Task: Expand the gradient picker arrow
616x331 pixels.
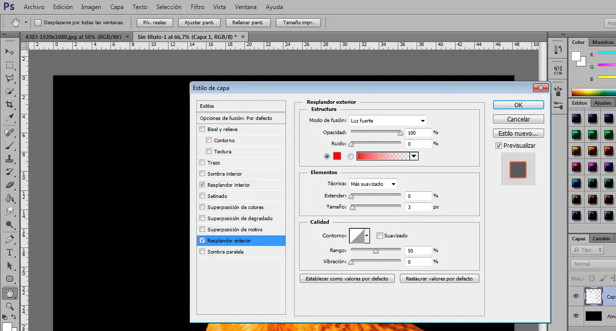Action: (414, 156)
